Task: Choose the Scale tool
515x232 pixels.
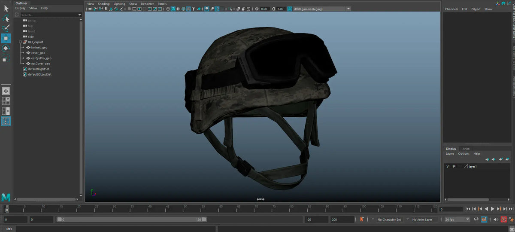Action: 6,58
